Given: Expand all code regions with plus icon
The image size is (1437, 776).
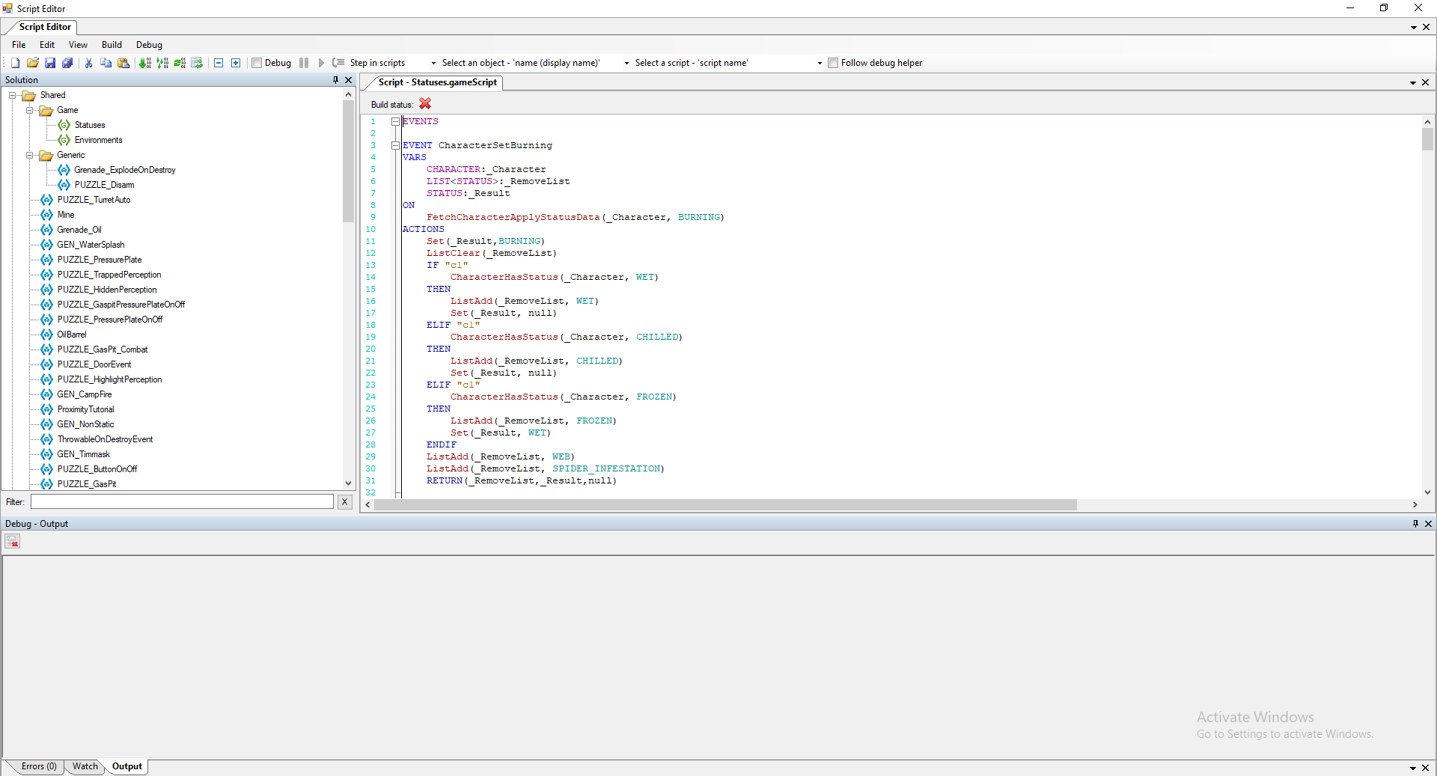Looking at the screenshot, I should [236, 63].
